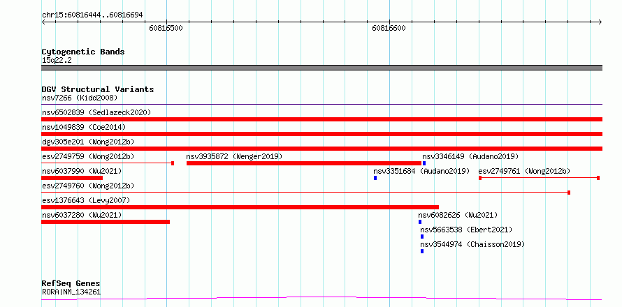This screenshot has height=307, width=622.
Task: Click the red bar under nsv3935872 (Wenger2019)
Action: point(304,163)
